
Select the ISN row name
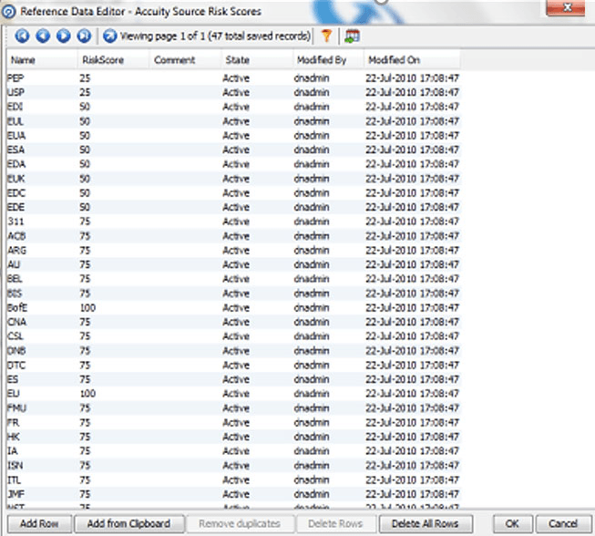[15, 466]
